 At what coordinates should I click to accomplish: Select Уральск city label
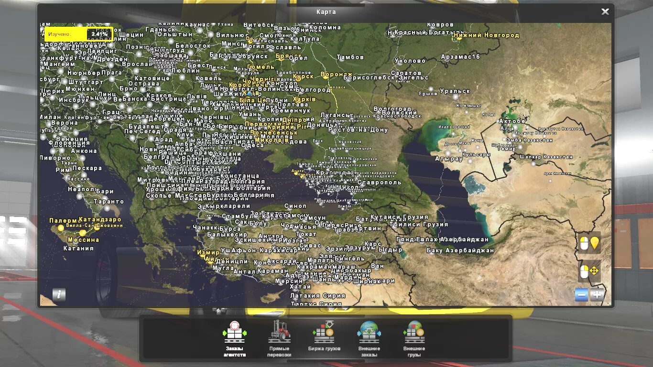(455, 91)
